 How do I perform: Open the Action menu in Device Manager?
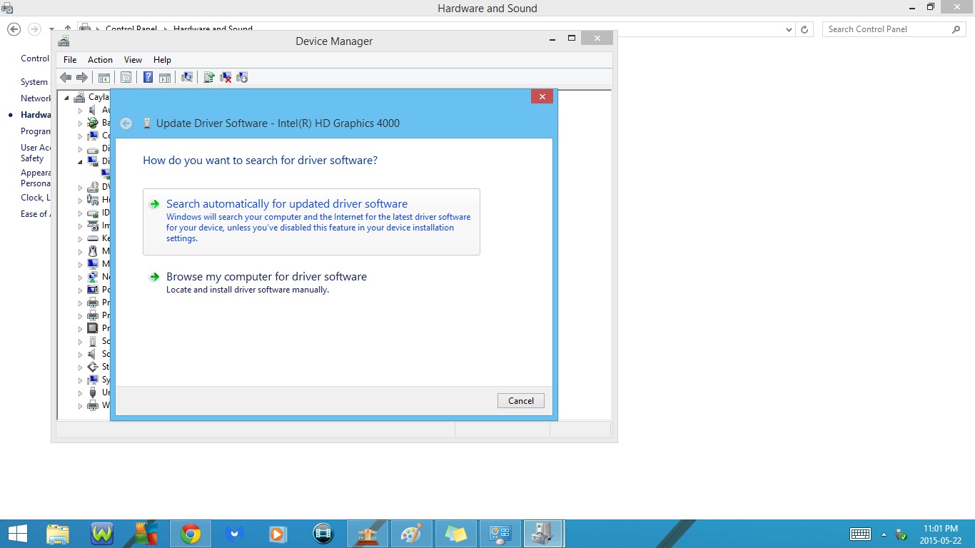coord(100,60)
